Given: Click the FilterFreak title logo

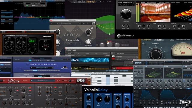Looking at the screenshot, I should point(10,36).
